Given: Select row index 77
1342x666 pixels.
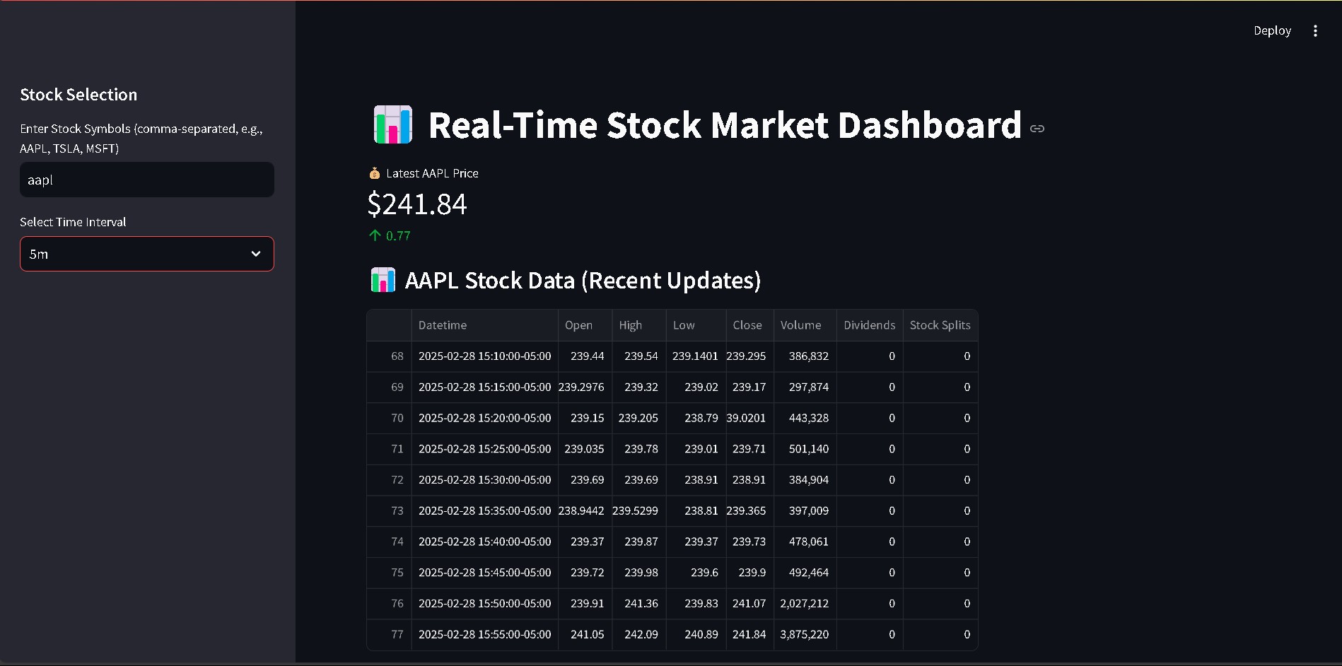Looking at the screenshot, I should [389, 635].
